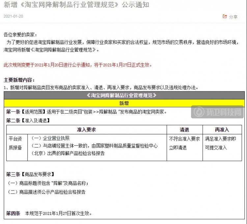
Task: Click the 准入要求 table header
Action: click(87, 130)
